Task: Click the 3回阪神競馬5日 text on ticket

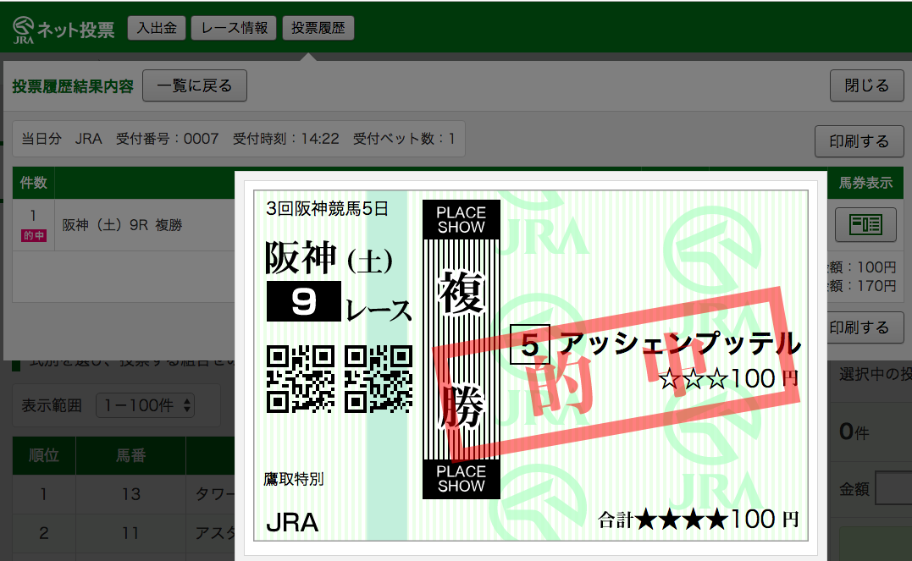Action: click(x=327, y=209)
